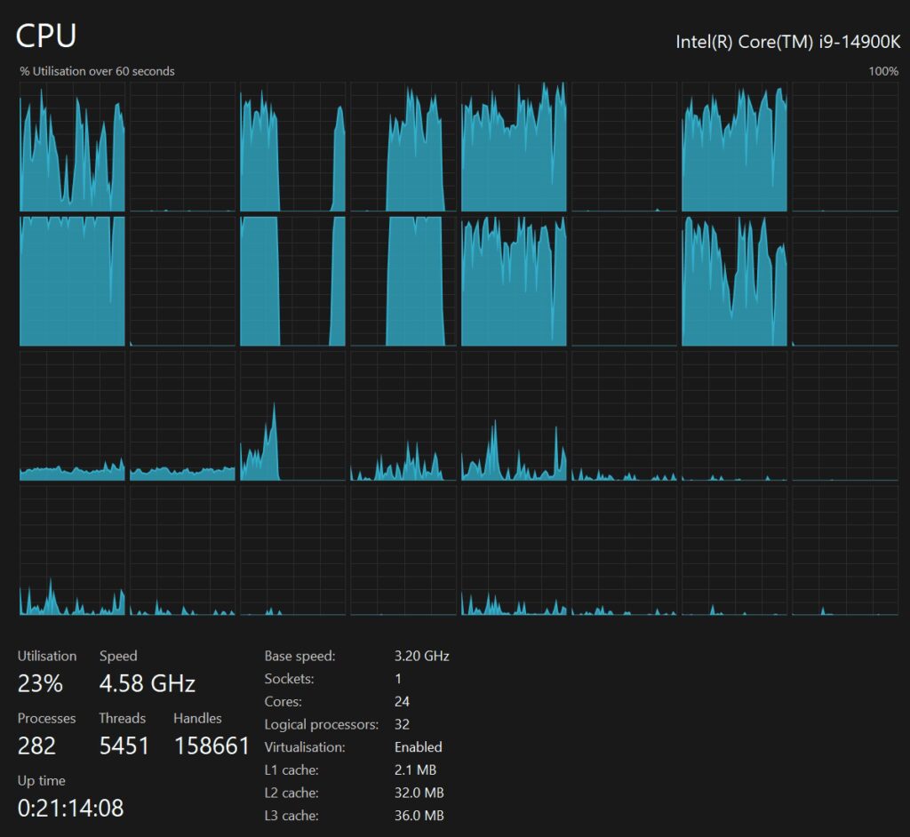Click the CPU heading title
910x837 pixels.
46,36
